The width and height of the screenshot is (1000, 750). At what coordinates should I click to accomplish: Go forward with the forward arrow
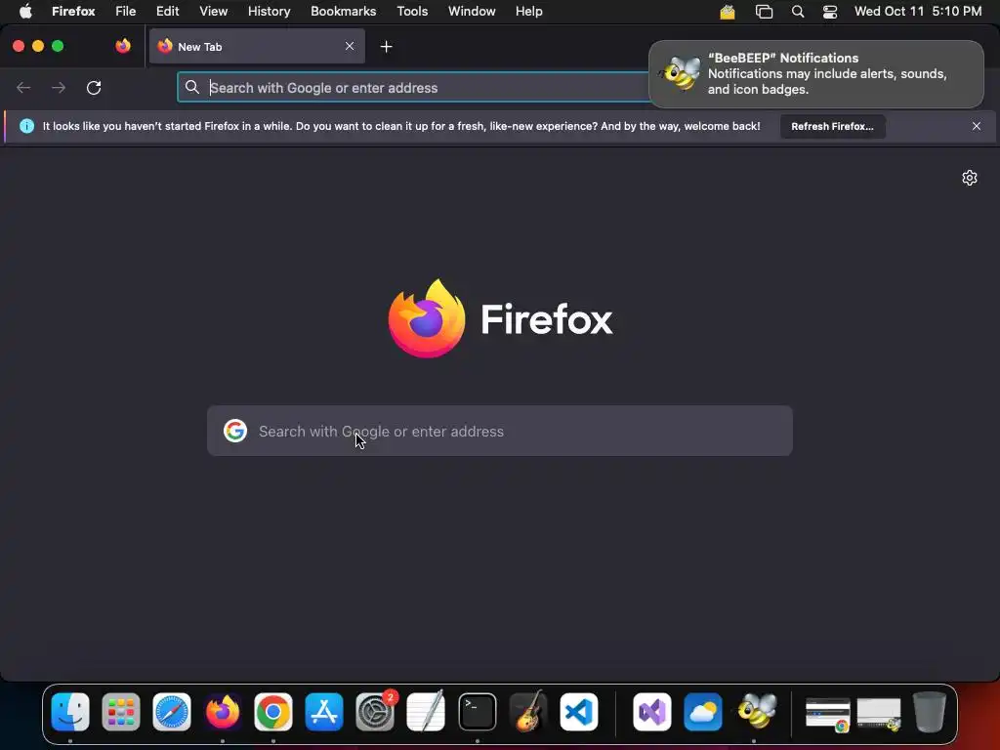tap(59, 87)
